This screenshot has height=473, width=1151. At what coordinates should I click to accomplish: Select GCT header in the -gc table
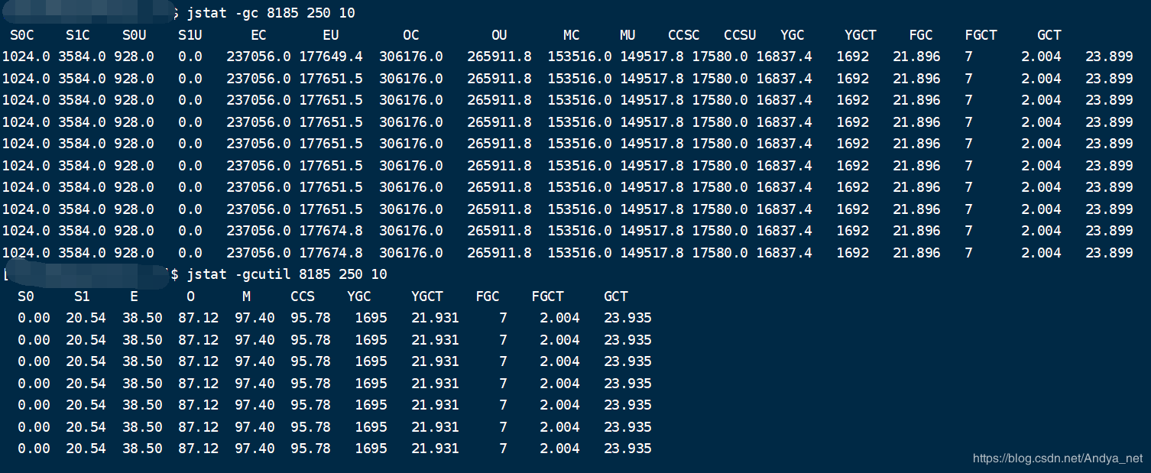tap(1049, 35)
